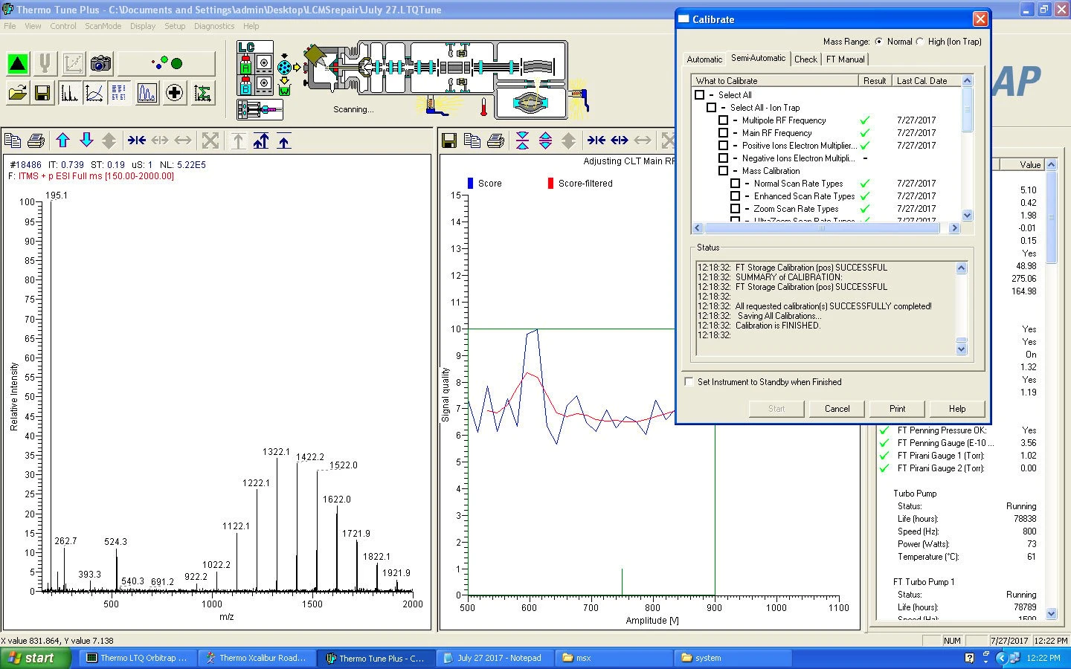Screen dimensions: 1071x669
Task: Select the High (Ion Trap) mass range
Action: point(920,42)
